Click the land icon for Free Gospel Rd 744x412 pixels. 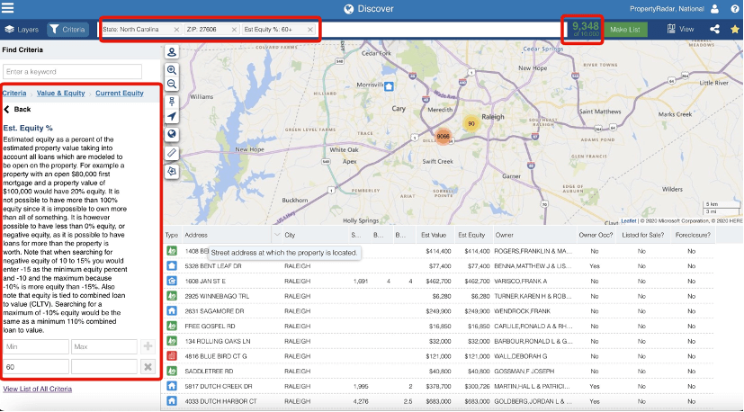[172, 326]
